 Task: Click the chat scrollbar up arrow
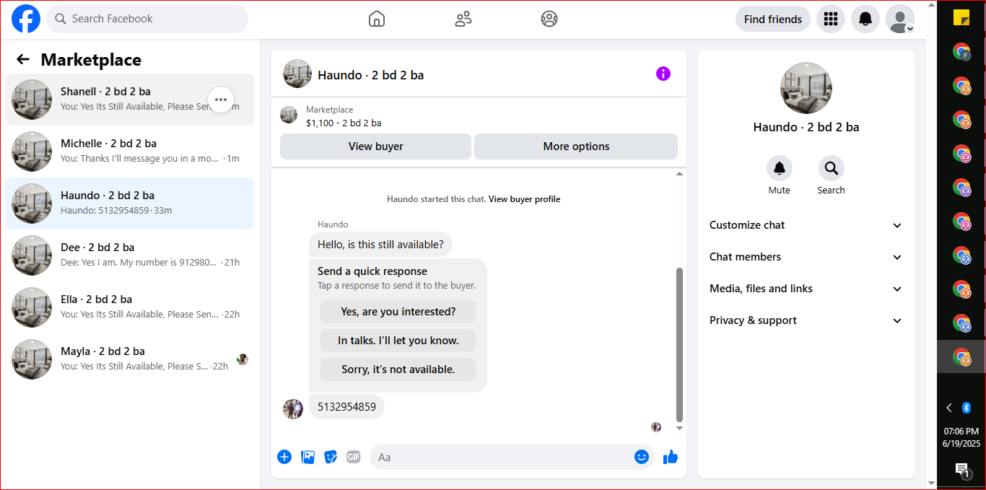click(679, 174)
